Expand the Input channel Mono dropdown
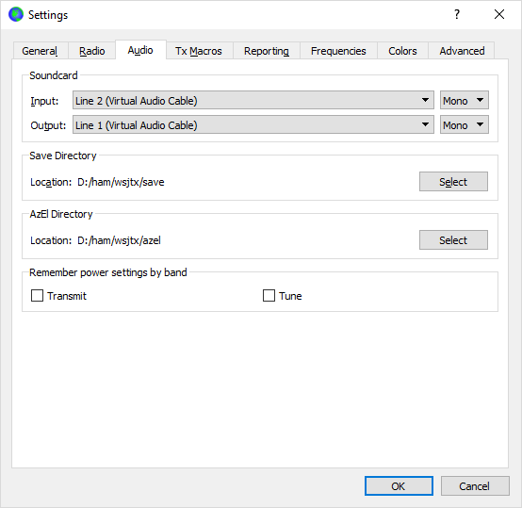The width and height of the screenshot is (522, 508). coord(465,100)
